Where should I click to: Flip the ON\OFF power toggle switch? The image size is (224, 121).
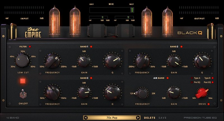23,94
